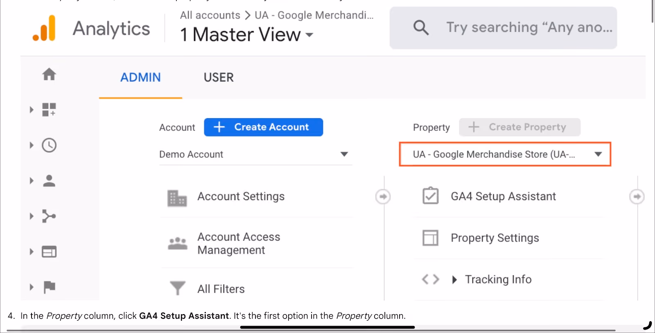655x333 pixels.
Task: Expand the Realtime sidebar section arrow
Action: point(32,145)
